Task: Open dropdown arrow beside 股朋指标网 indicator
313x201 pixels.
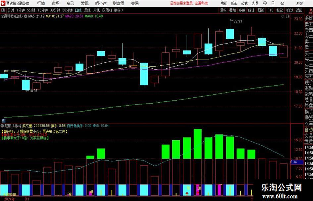Action: (2, 126)
